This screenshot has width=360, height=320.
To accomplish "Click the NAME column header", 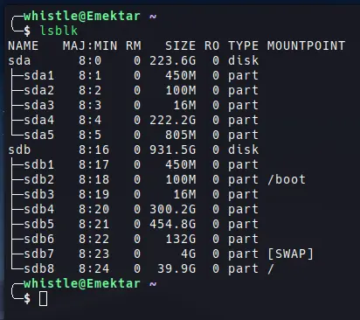I will pos(24,45).
